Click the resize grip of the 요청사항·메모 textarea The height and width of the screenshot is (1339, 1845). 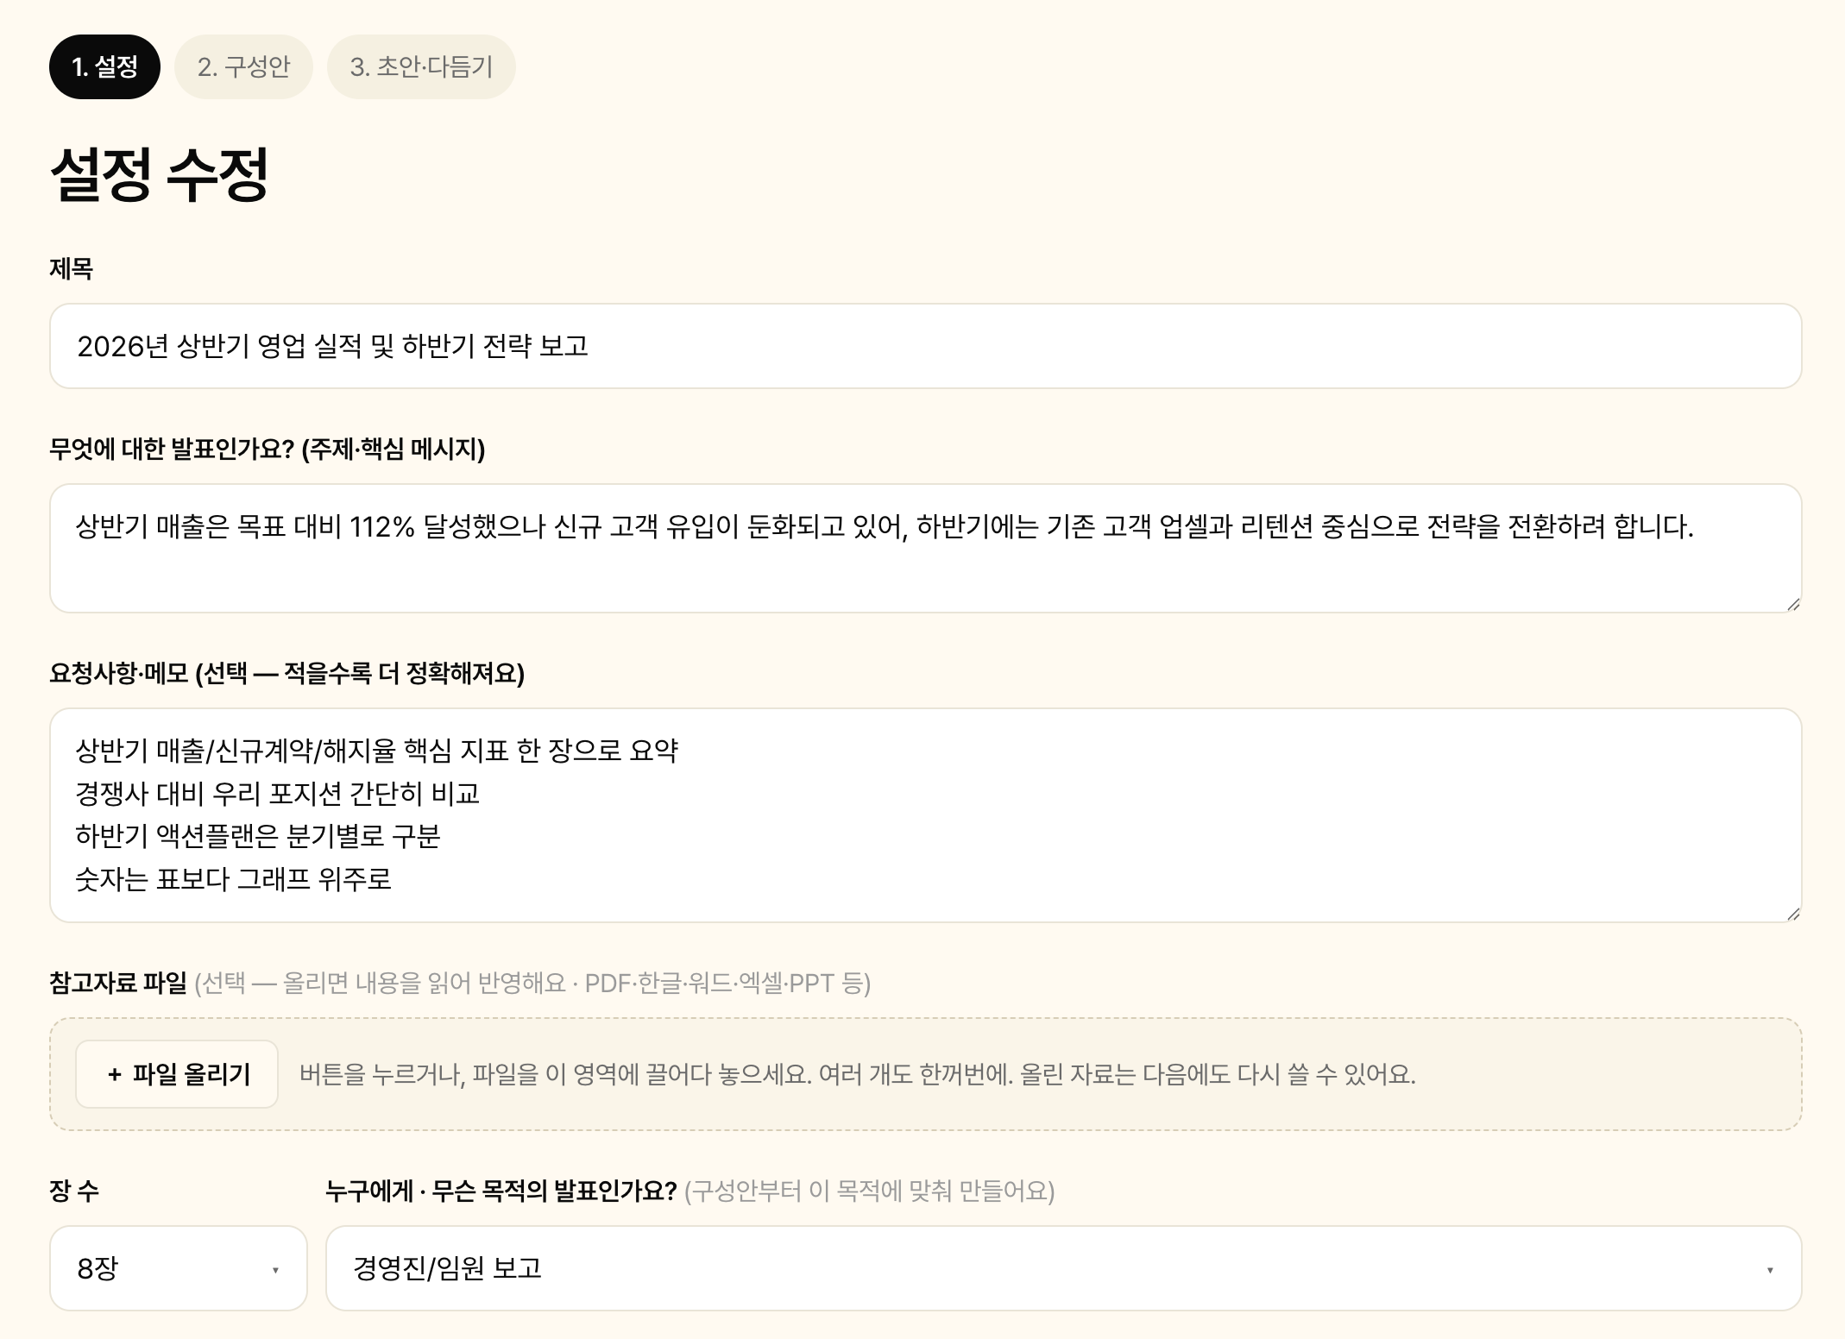tap(1793, 914)
